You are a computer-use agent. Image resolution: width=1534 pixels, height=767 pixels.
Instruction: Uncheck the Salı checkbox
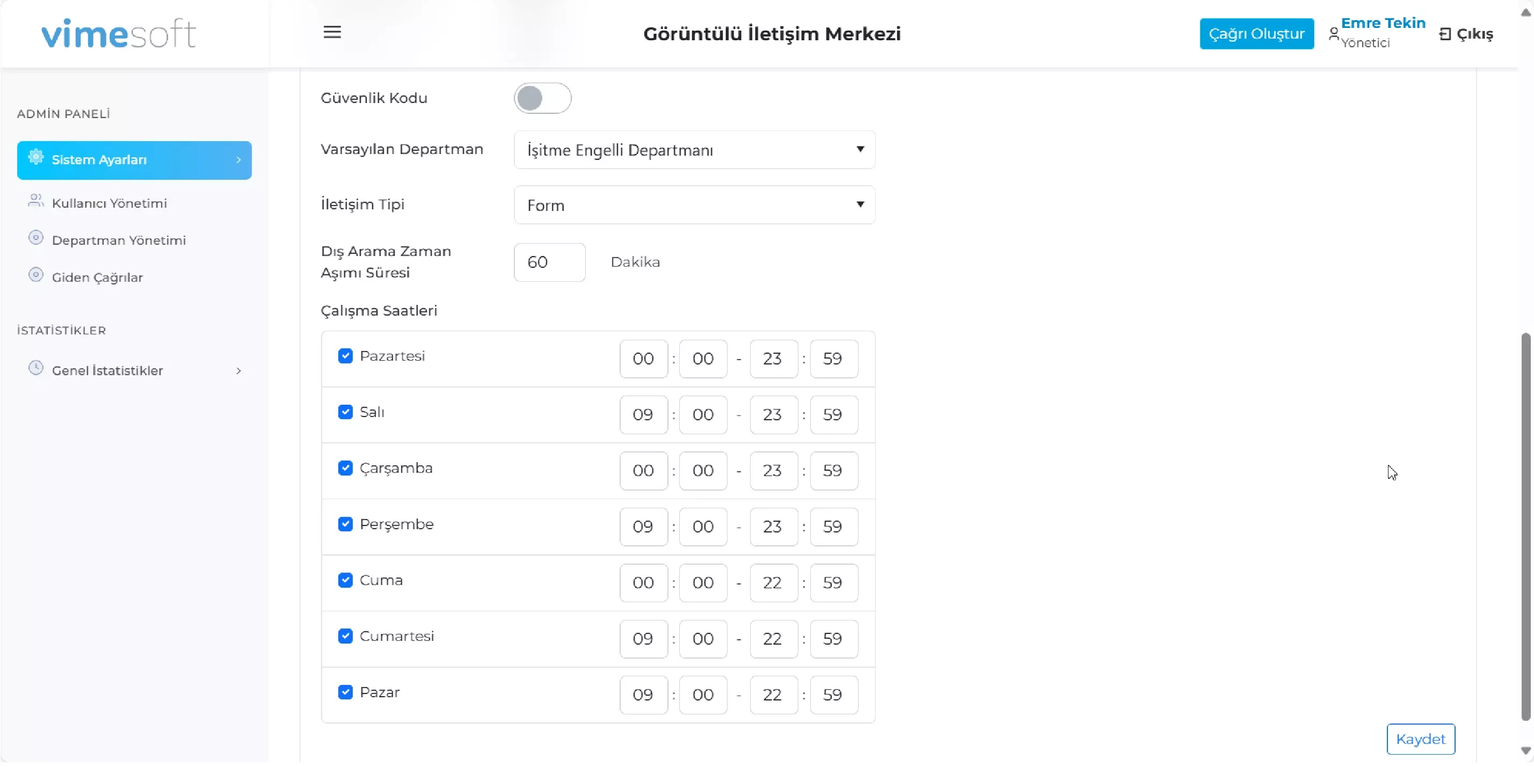pos(345,413)
